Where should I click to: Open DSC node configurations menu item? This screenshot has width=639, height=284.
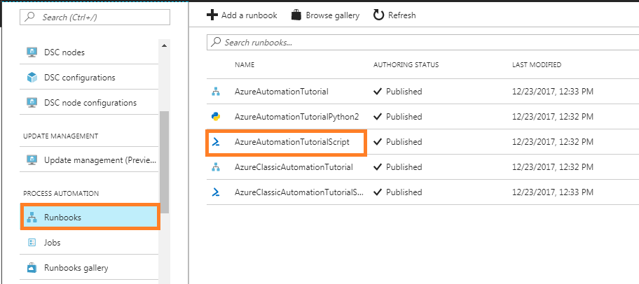pos(90,103)
